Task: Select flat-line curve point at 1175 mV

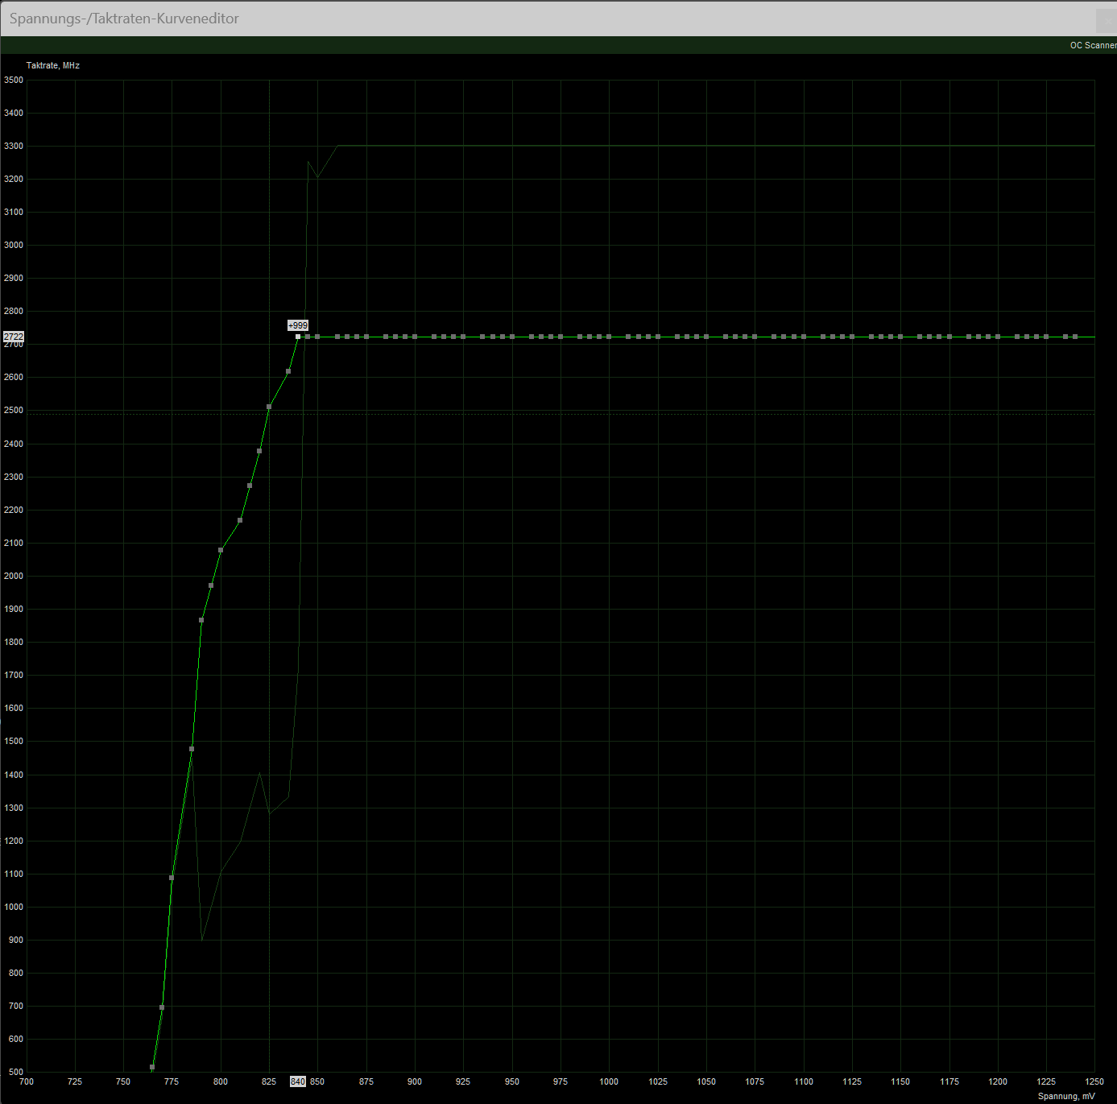Action: (949, 337)
